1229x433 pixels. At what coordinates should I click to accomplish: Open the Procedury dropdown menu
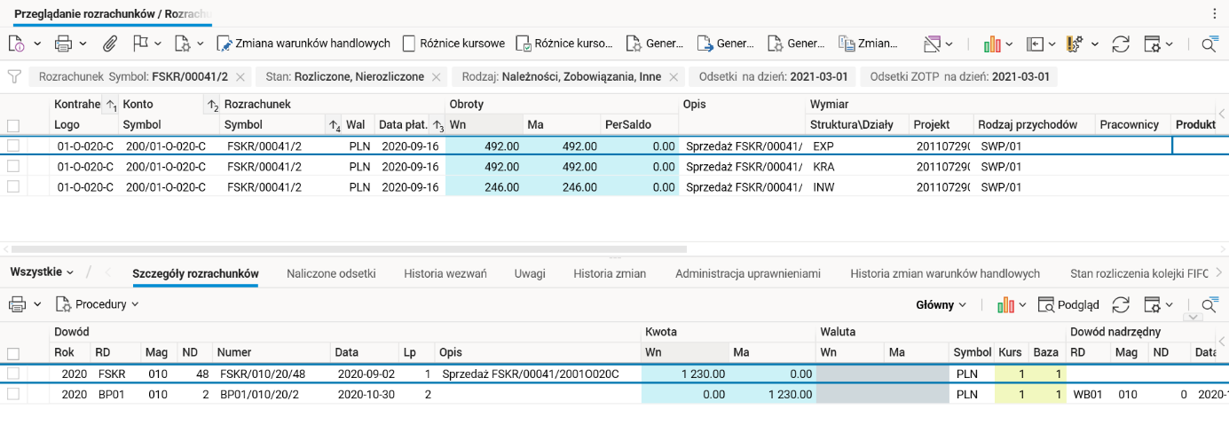click(x=98, y=304)
